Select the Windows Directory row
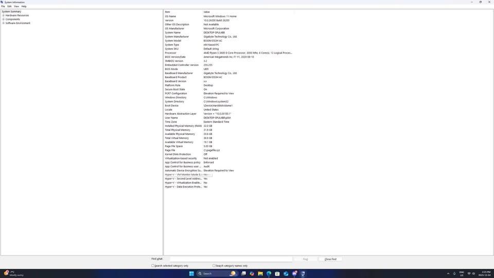This screenshot has height=278, width=494. point(229,98)
